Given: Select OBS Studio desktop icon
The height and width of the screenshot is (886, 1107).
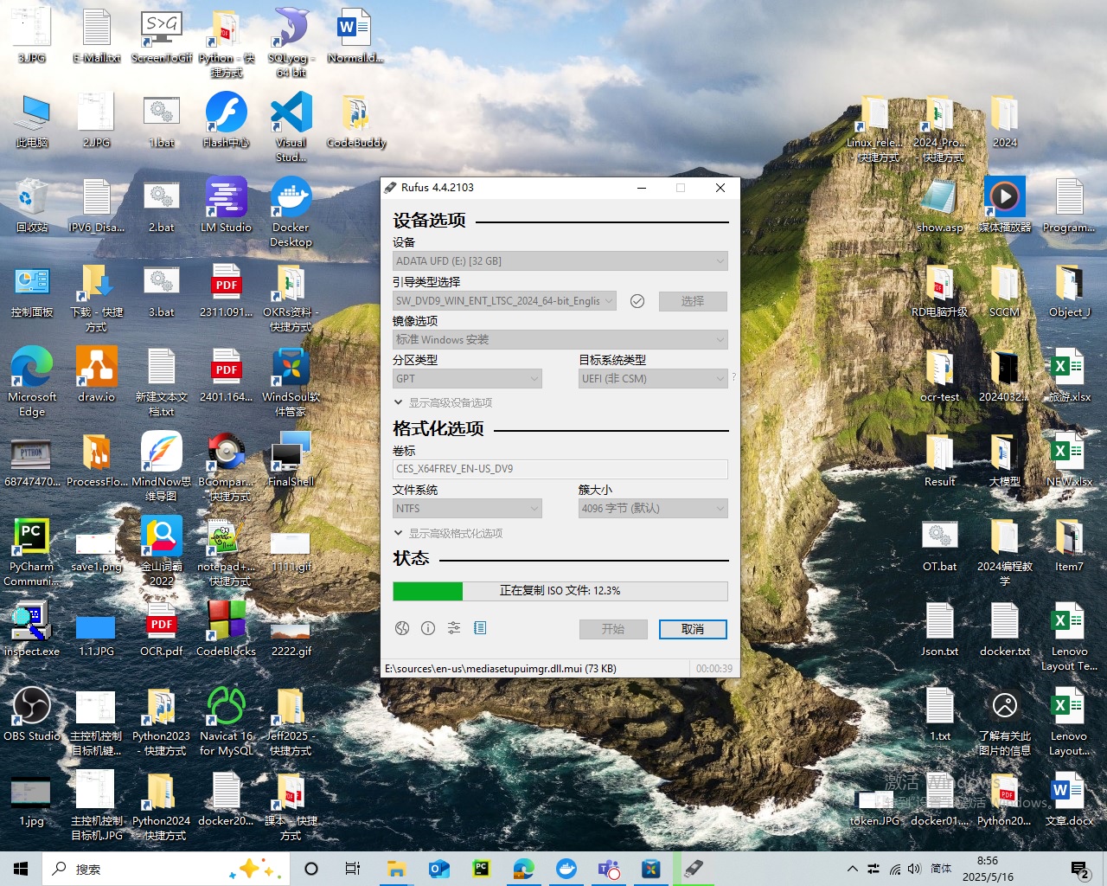Looking at the screenshot, I should pos(32,715).
